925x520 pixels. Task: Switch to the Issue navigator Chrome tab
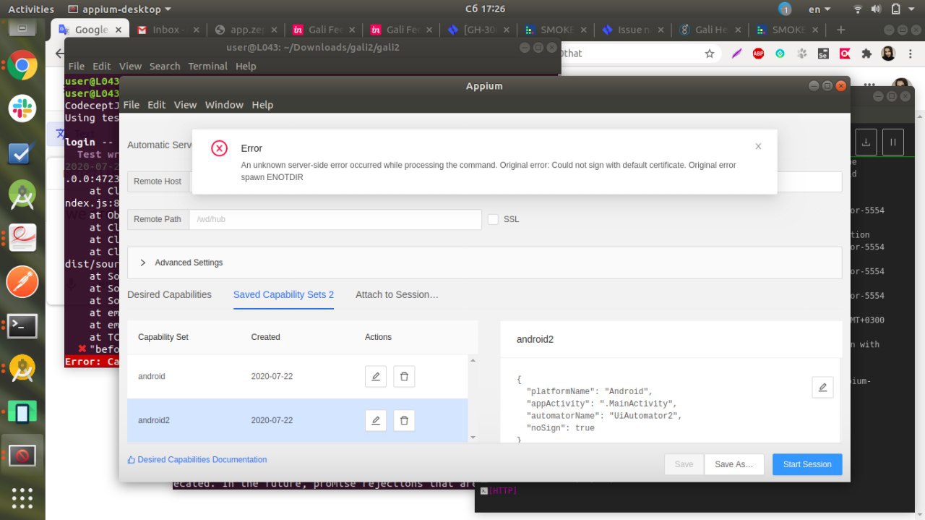point(634,30)
